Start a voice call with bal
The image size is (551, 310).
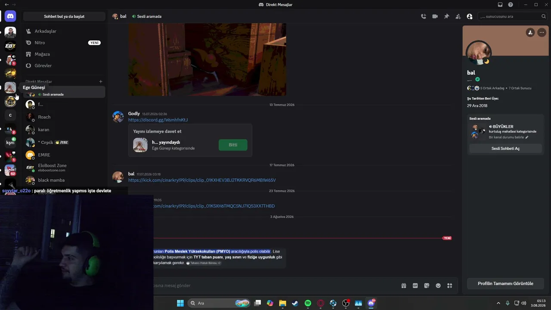point(424,16)
